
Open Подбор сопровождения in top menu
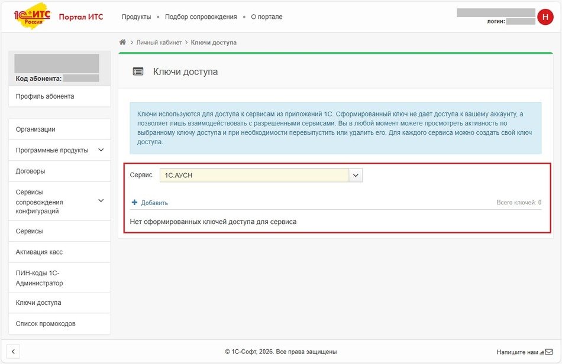coord(201,17)
